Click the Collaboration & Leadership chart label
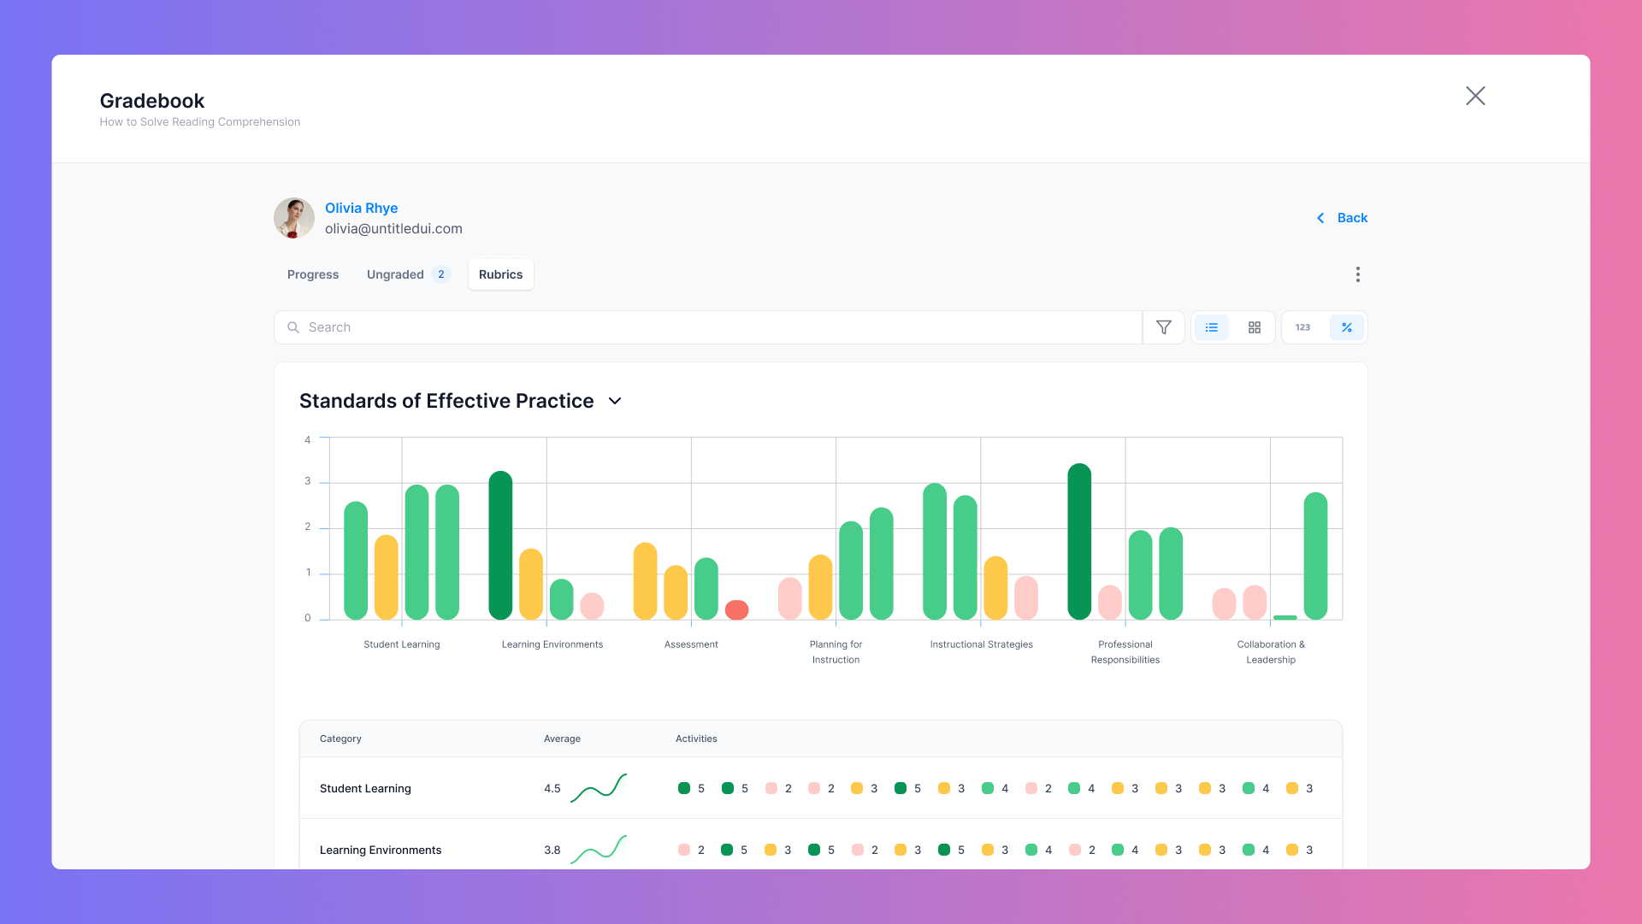This screenshot has height=924, width=1642. (x=1271, y=652)
